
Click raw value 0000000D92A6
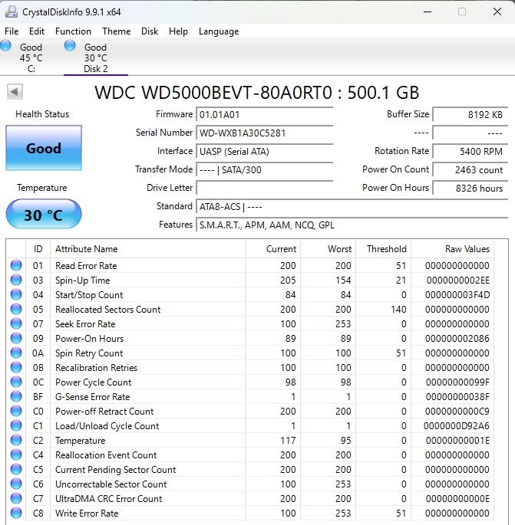457,426
